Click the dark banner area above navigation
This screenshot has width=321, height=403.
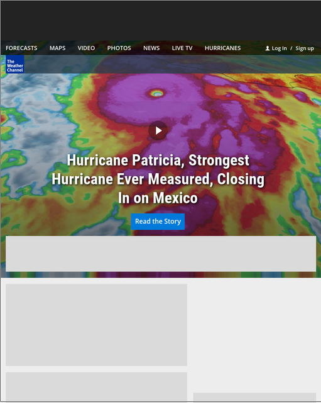coord(161,21)
